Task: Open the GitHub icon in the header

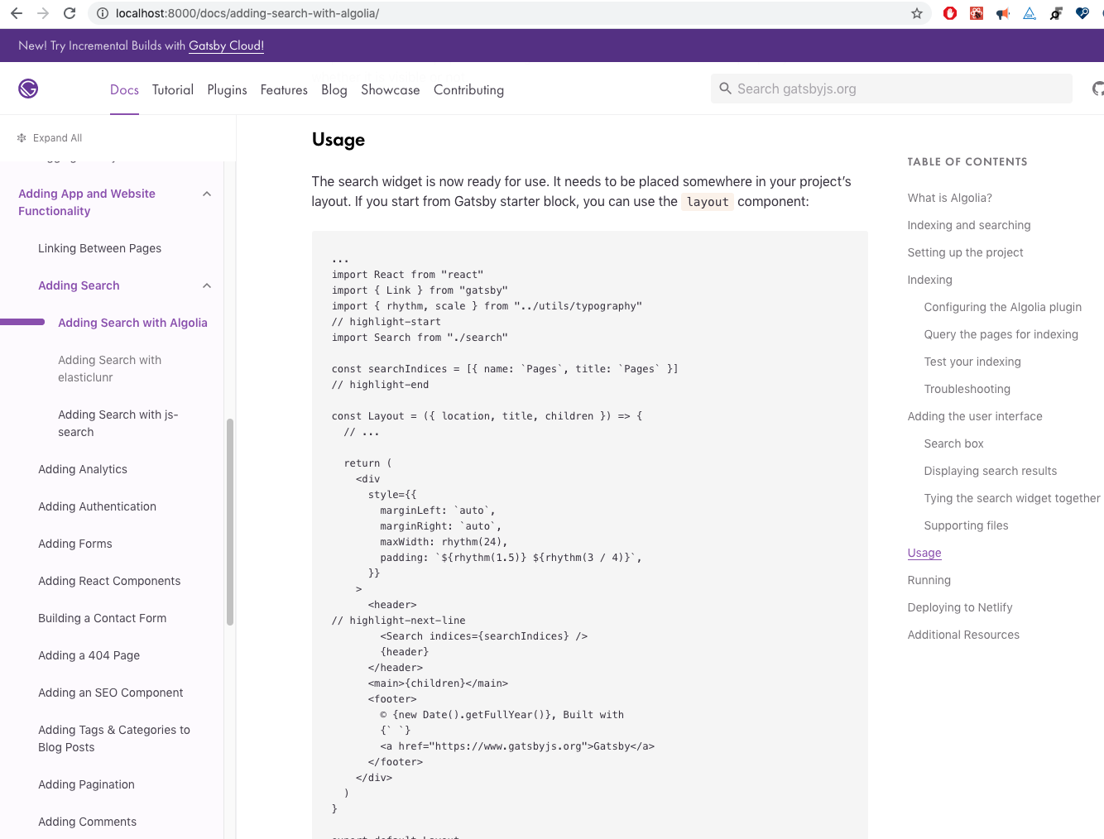Action: (x=1097, y=89)
